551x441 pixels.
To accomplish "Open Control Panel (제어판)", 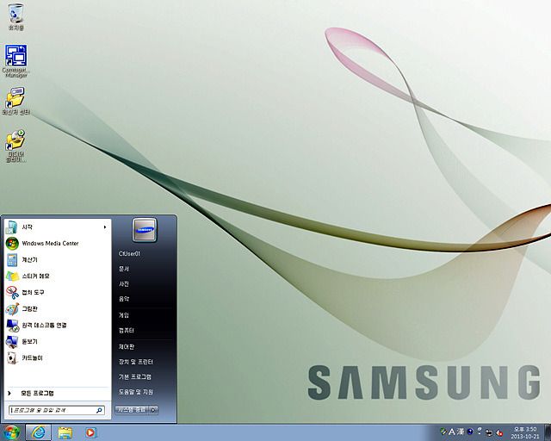I will tap(127, 347).
